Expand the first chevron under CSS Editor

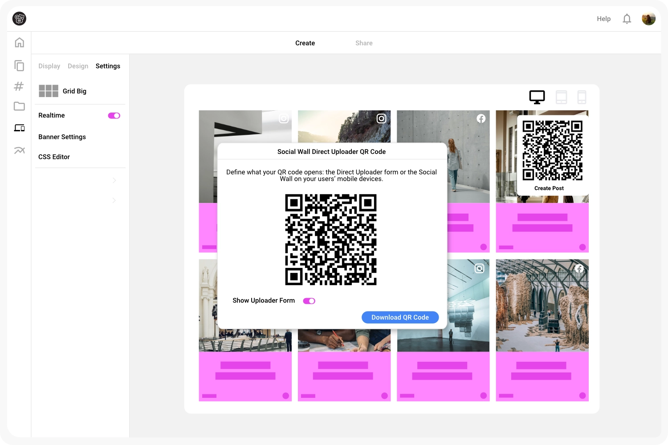pyautogui.click(x=114, y=180)
